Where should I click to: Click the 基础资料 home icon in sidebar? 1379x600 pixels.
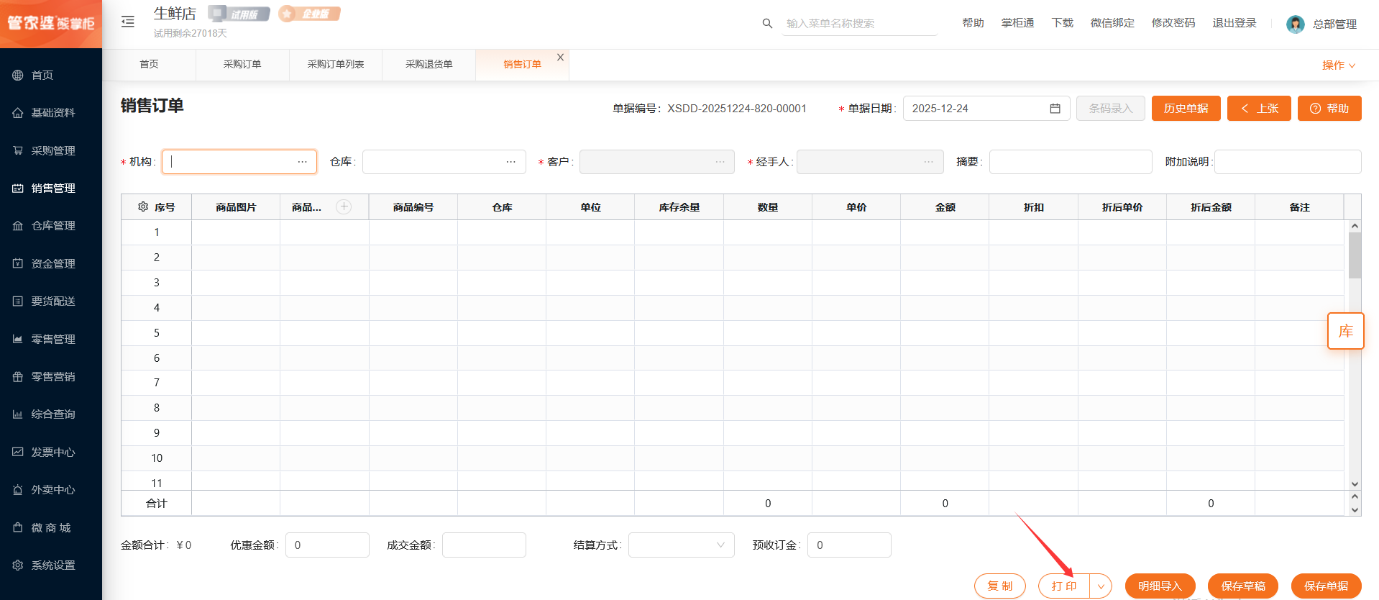point(18,113)
